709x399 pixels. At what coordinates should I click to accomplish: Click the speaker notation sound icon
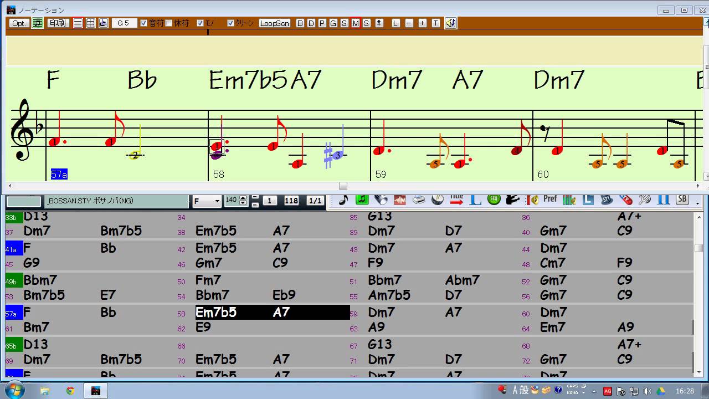point(451,23)
